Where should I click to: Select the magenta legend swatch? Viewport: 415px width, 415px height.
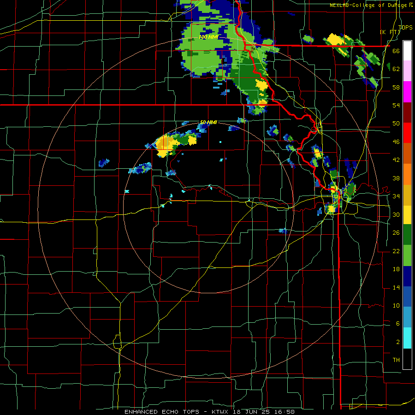(407, 92)
